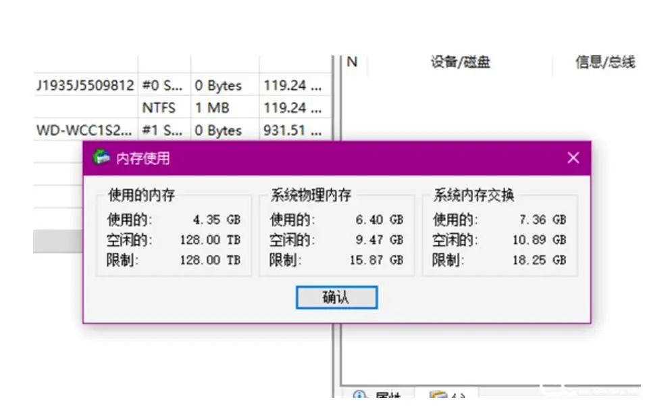The width and height of the screenshot is (647, 415).
Task: Click 128.00 TB beside 限制
Action: [x=211, y=260]
